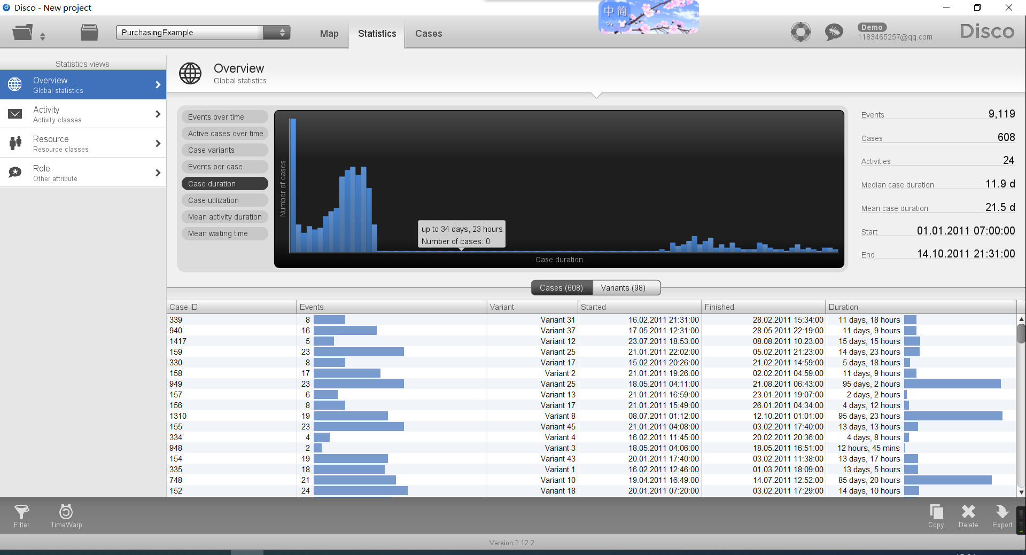This screenshot has width=1026, height=555.
Task: Click the archive icon to import a dataset
Action: pyautogui.click(x=89, y=32)
